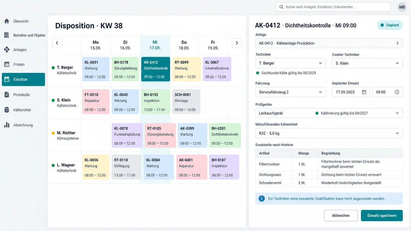The width and height of the screenshot is (411, 231).
Task: Select the BH-0187 Inspektion appointment card
Action: (x=224, y=167)
